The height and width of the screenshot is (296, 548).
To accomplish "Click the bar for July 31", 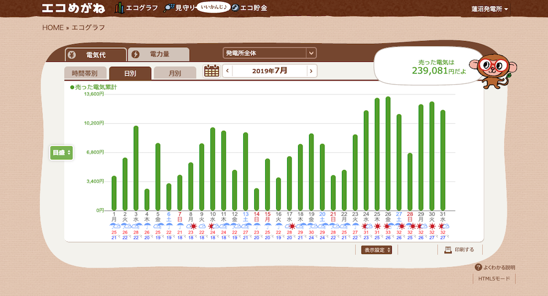I will click(443, 160).
